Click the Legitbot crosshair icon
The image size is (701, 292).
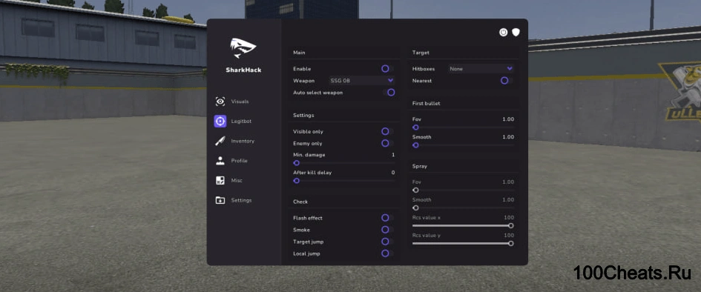[x=220, y=121]
